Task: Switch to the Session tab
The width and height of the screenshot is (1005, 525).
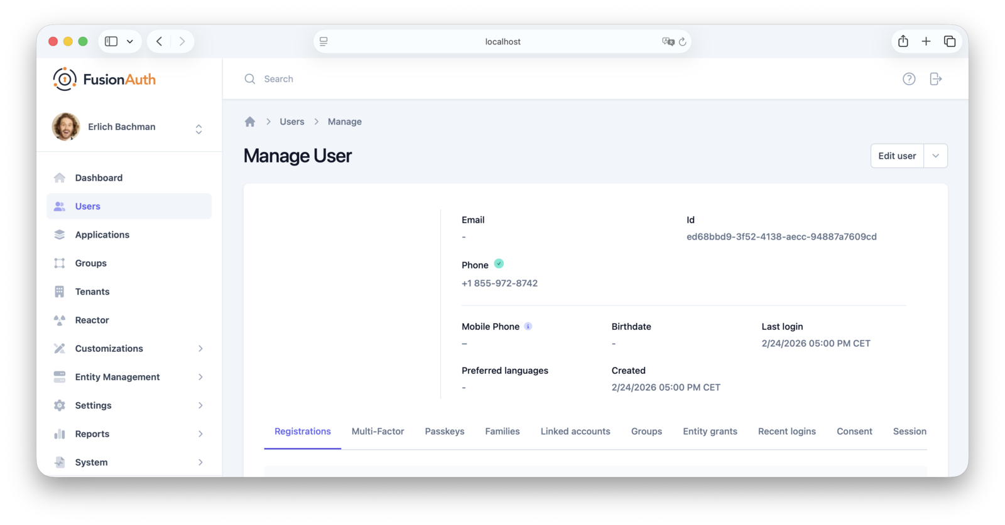Action: tap(910, 432)
